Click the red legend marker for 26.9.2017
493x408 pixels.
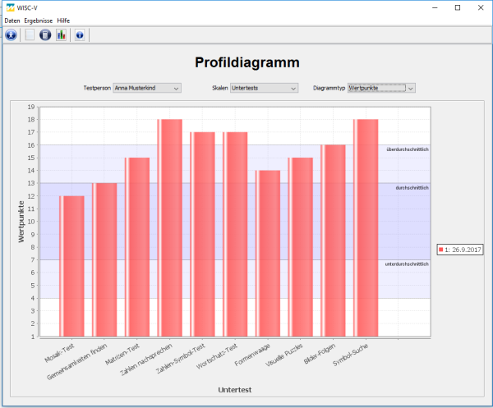(441, 249)
